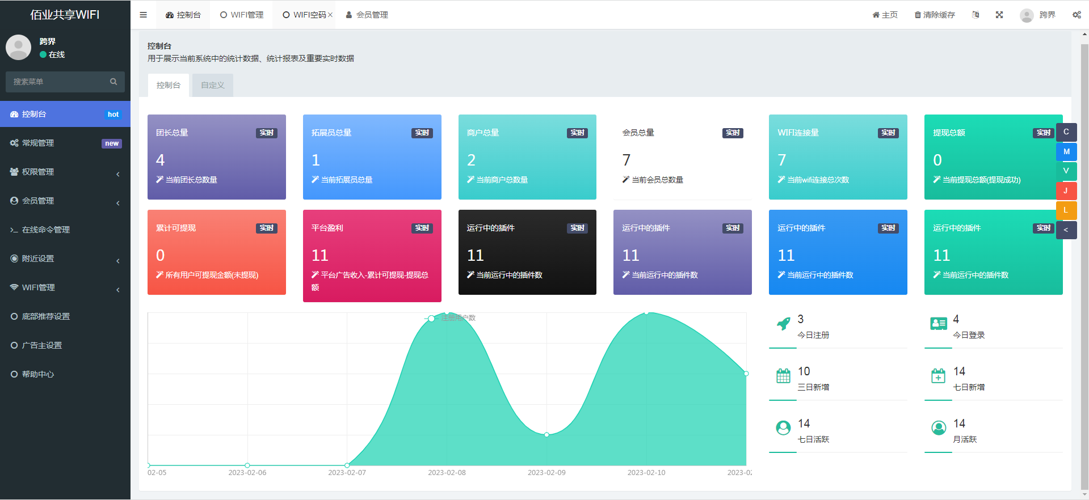Switch to the 自定义 tab
This screenshot has height=500, width=1089.
(213, 85)
